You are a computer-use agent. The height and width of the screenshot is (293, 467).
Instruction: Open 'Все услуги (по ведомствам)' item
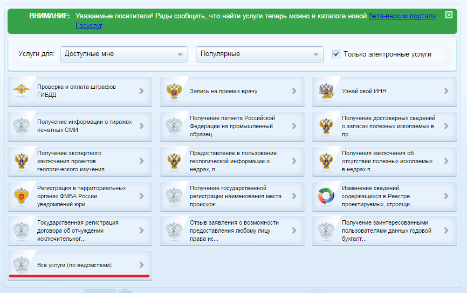tap(74, 265)
